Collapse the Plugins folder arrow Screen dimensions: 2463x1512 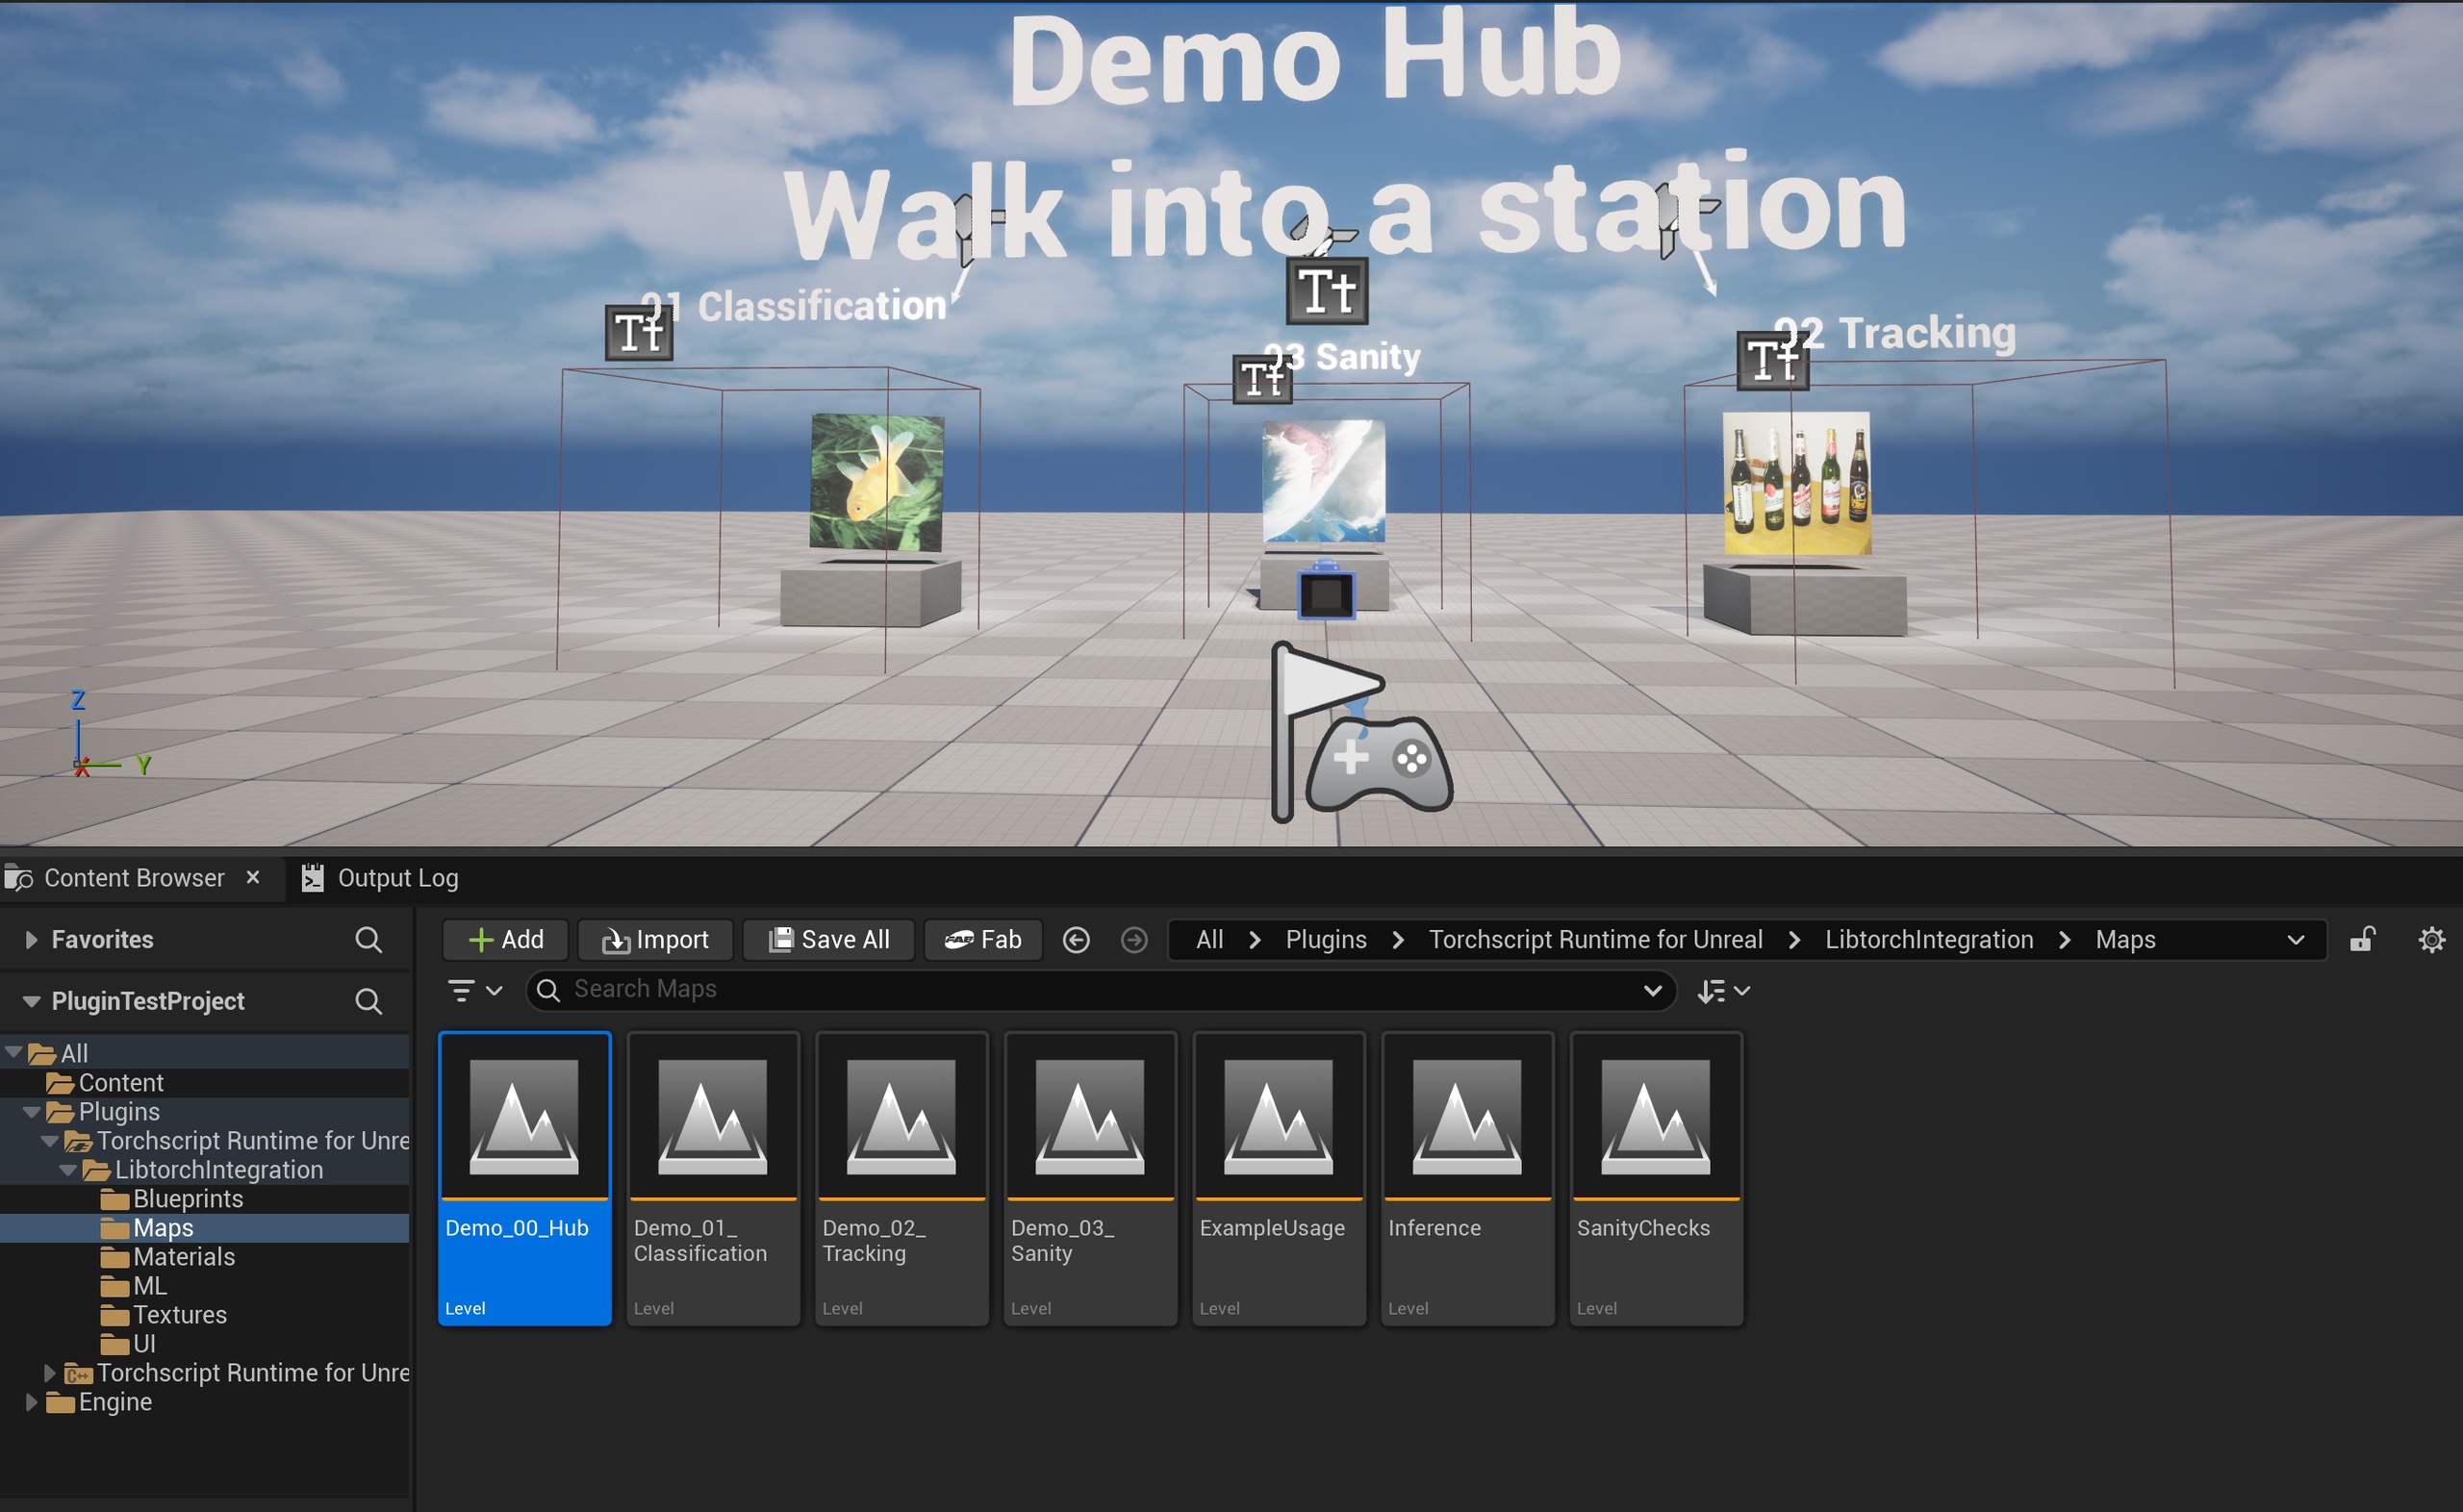tap(32, 1111)
